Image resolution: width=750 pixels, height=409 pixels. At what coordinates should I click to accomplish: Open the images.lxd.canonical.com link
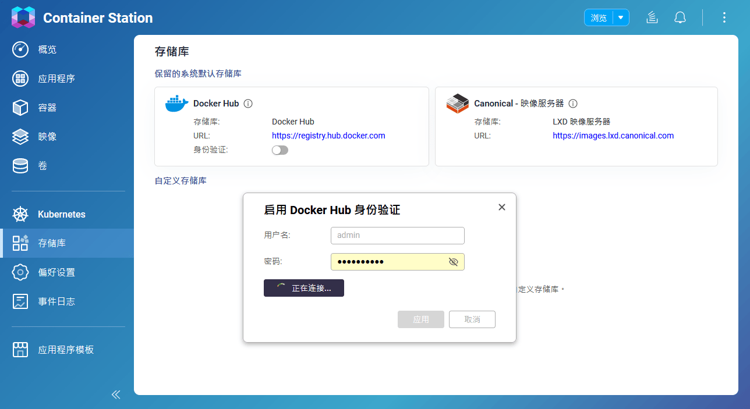click(613, 136)
